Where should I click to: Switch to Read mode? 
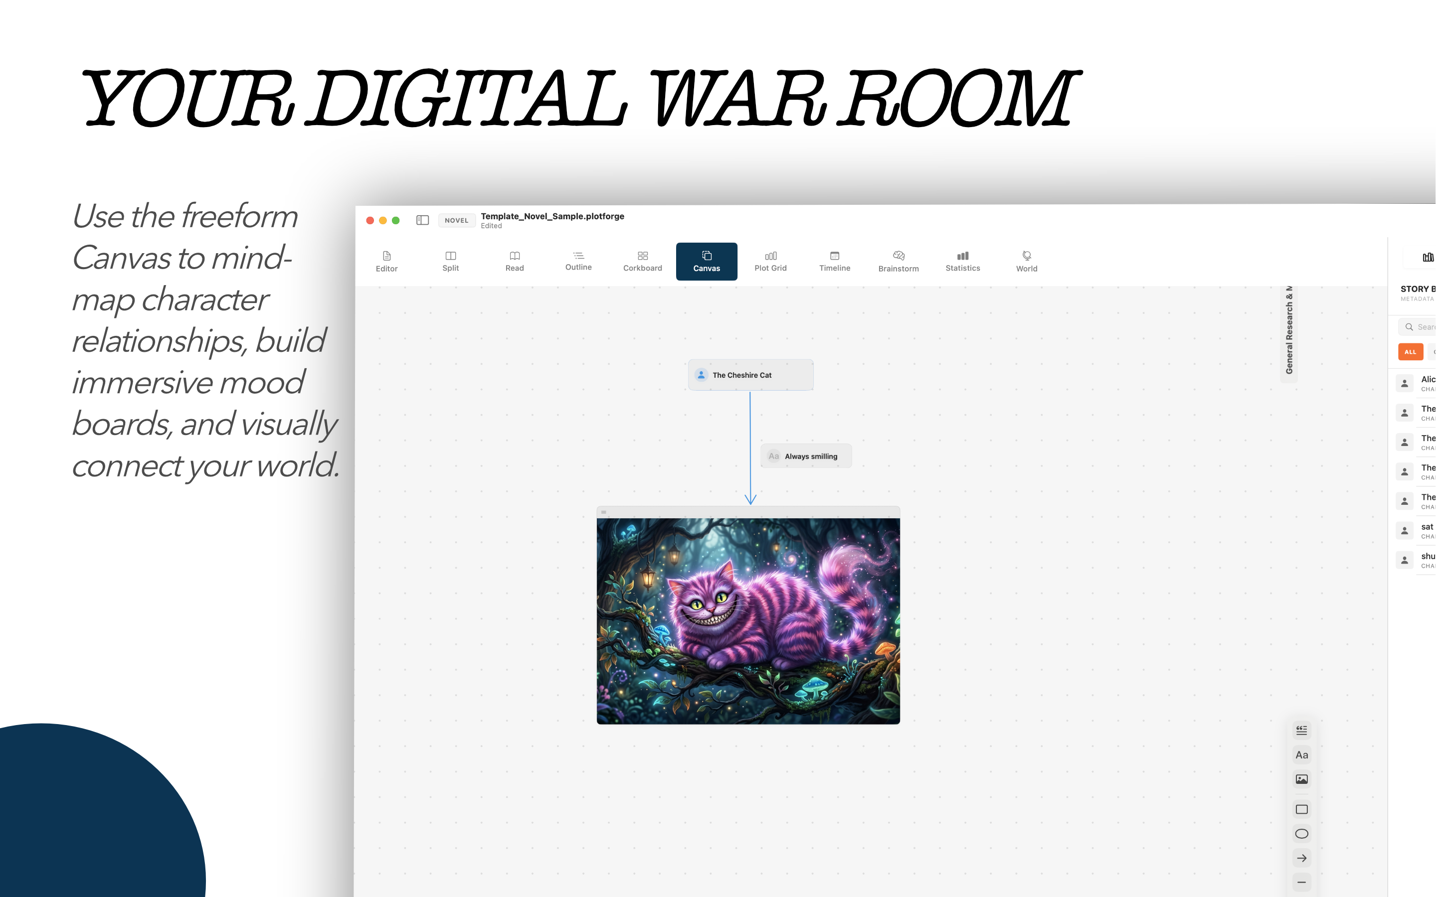tap(515, 262)
